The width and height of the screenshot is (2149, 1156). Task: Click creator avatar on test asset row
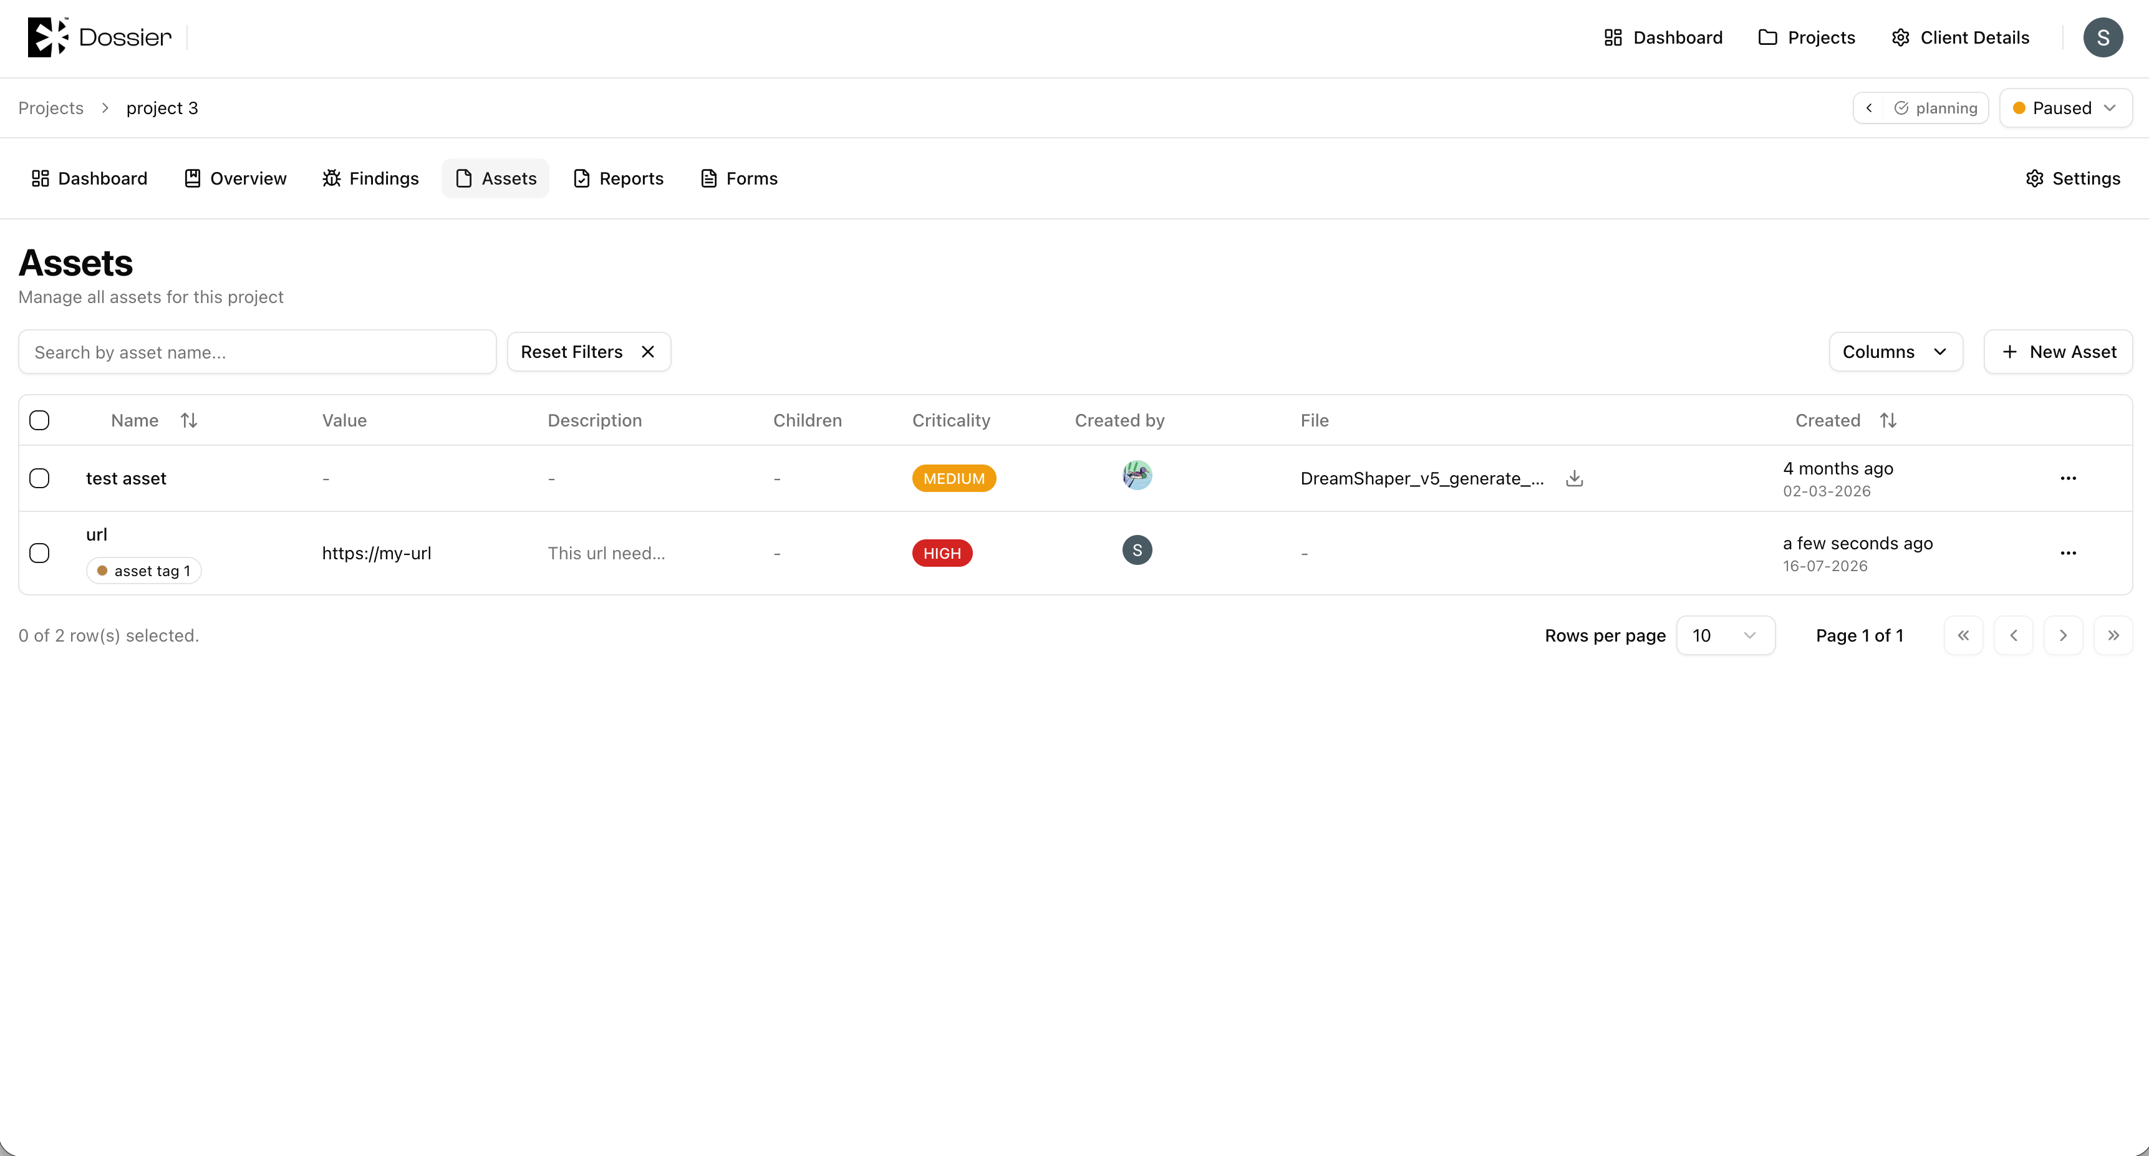[1137, 474]
